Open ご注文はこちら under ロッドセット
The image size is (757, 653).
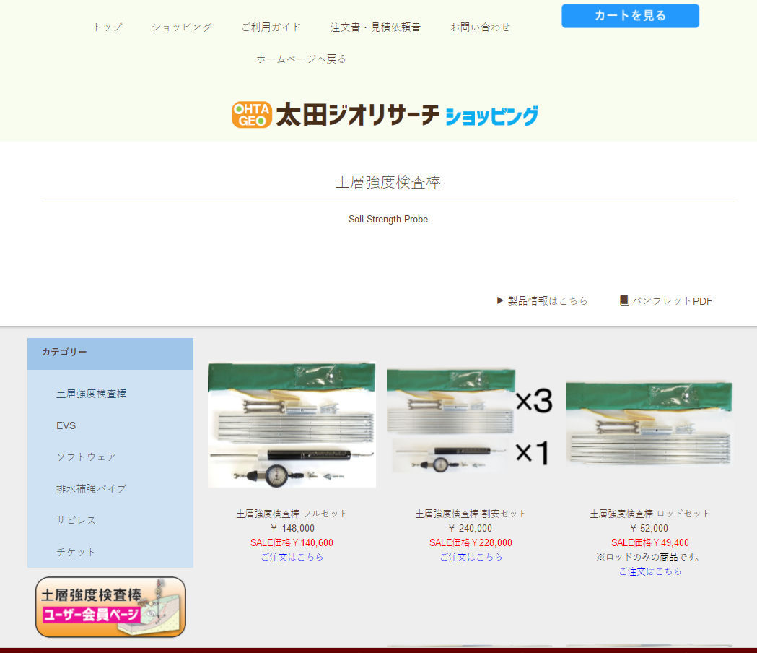click(x=648, y=571)
